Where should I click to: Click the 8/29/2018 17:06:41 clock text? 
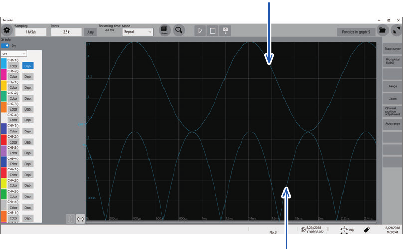(x=393, y=230)
